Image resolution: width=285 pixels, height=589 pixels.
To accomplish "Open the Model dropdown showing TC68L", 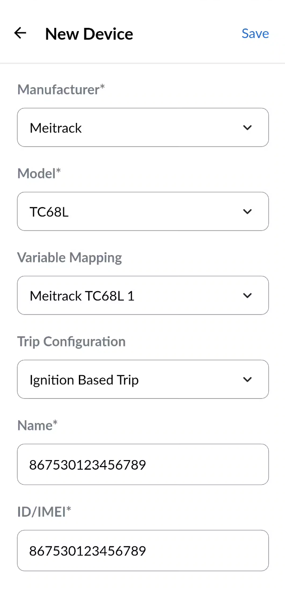I will [135, 211].
